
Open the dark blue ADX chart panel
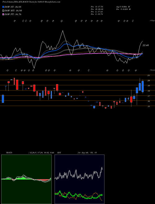point(79,179)
